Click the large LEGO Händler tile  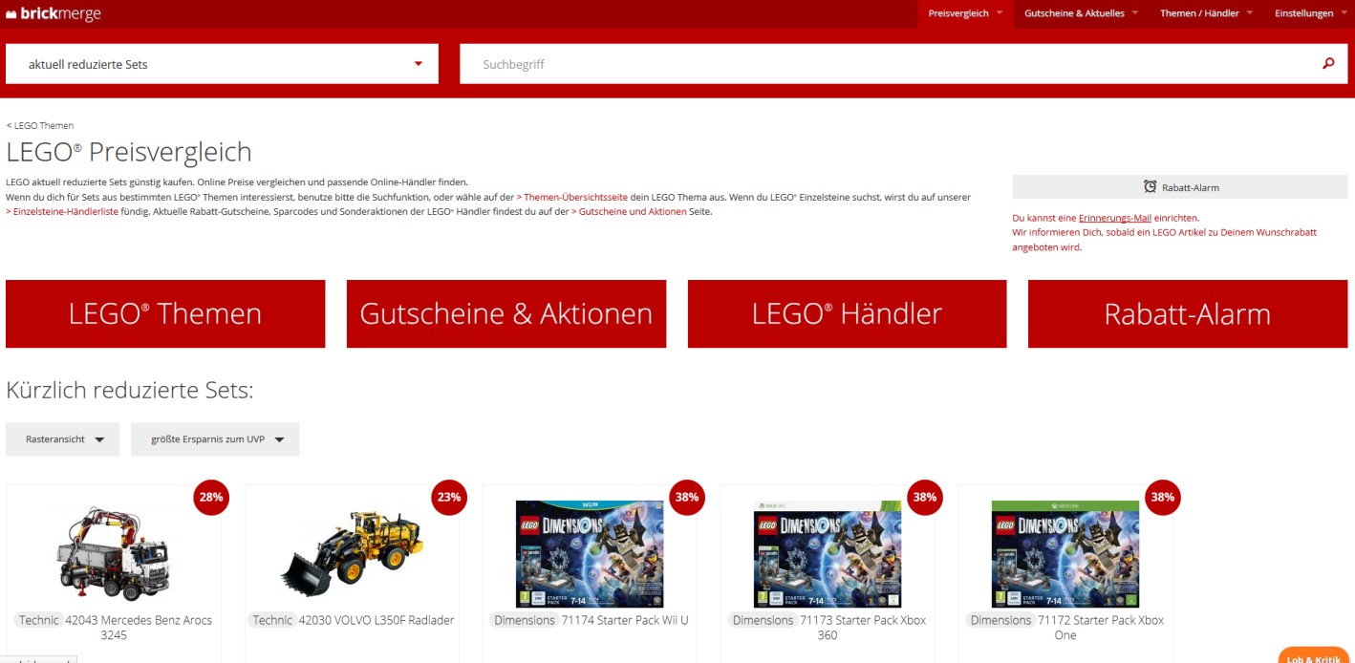tap(847, 313)
